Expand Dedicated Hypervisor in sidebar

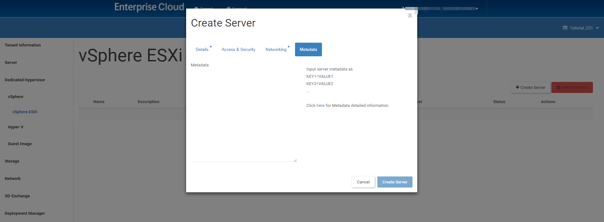pos(25,80)
